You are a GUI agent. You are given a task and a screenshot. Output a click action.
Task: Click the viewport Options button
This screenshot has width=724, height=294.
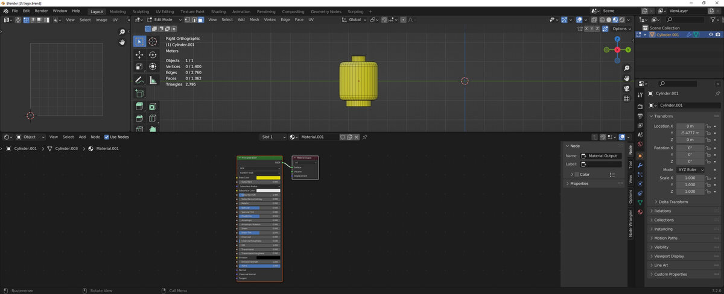coord(620,28)
